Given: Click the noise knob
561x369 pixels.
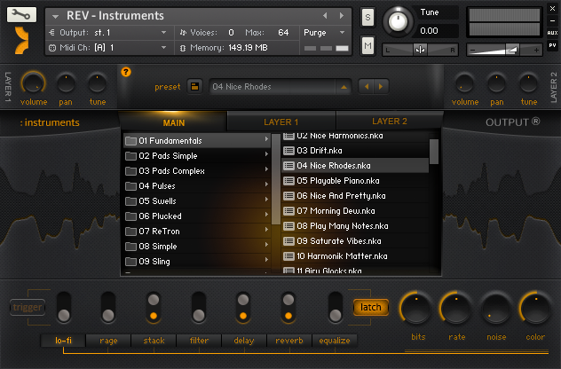Looking at the screenshot, I should (496, 309).
